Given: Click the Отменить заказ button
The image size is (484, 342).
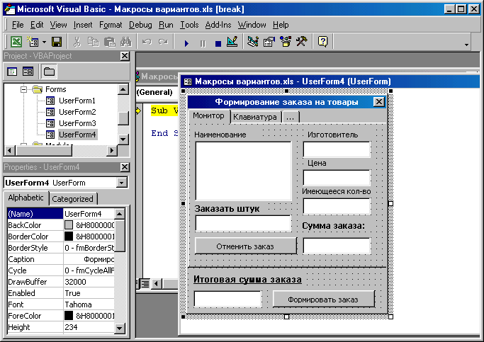Looking at the screenshot, I should click(245, 246).
